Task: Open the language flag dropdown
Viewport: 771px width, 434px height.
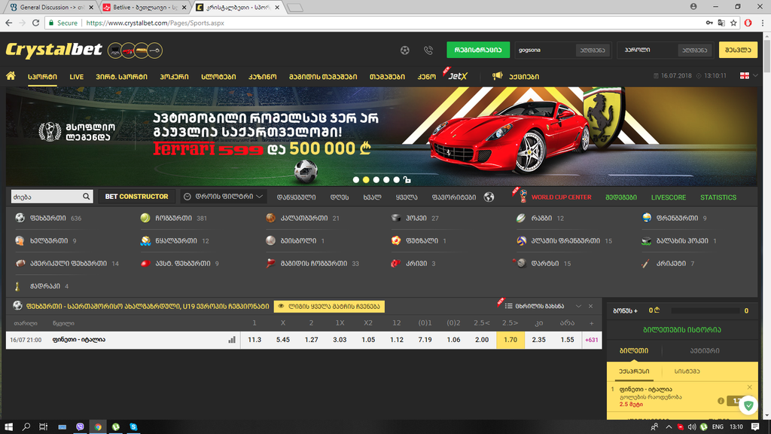Action: click(749, 75)
